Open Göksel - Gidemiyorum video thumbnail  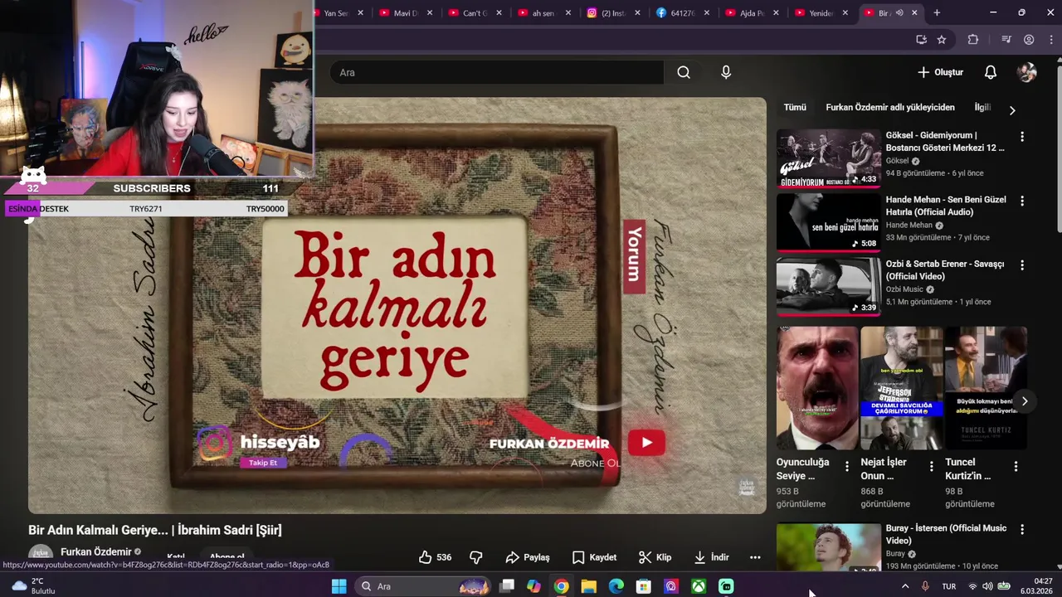828,158
